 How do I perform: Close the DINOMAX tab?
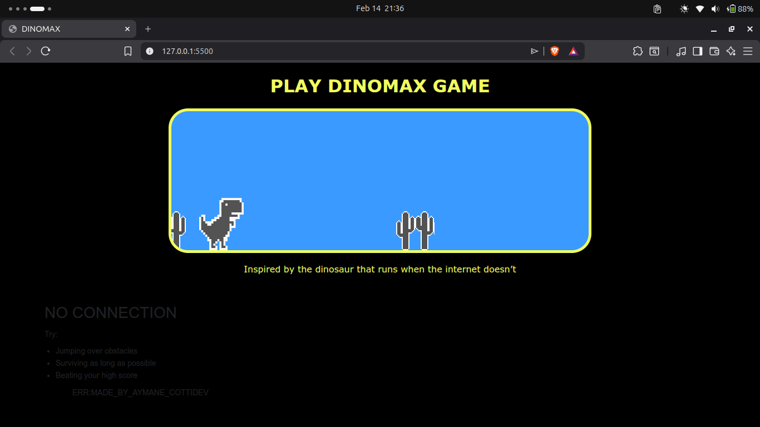pyautogui.click(x=127, y=29)
